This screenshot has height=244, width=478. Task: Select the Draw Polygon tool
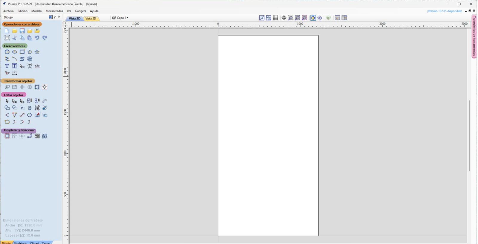coord(30,52)
